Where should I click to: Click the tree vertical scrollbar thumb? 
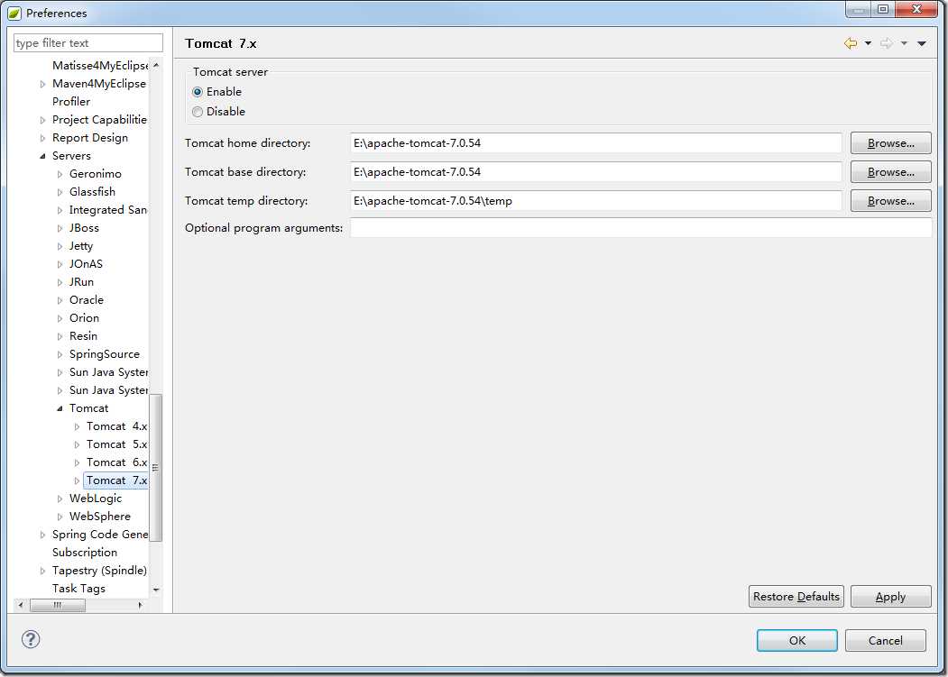(155, 467)
